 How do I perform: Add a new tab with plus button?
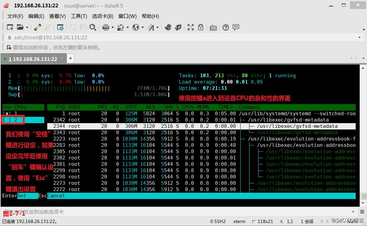click(71, 58)
